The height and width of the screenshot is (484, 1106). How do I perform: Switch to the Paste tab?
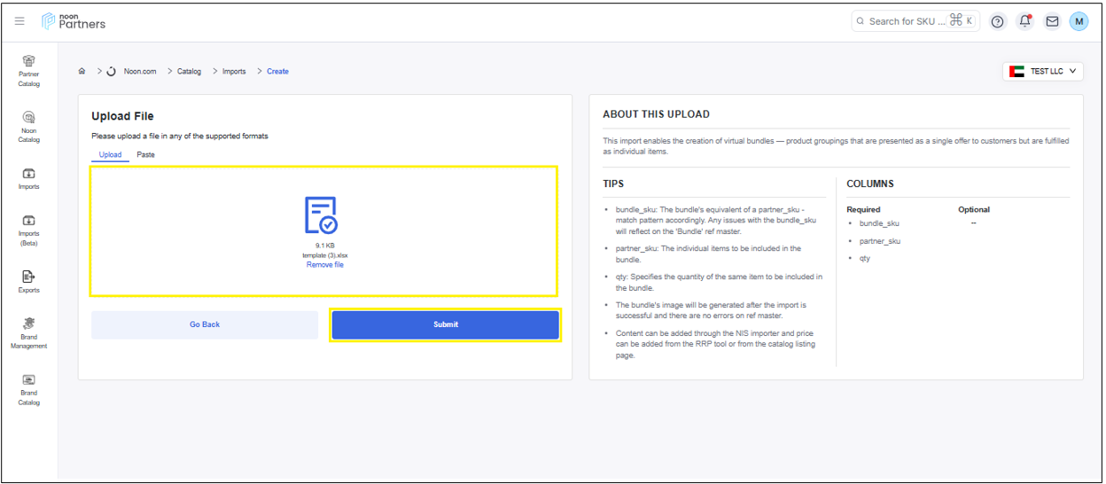click(x=145, y=154)
